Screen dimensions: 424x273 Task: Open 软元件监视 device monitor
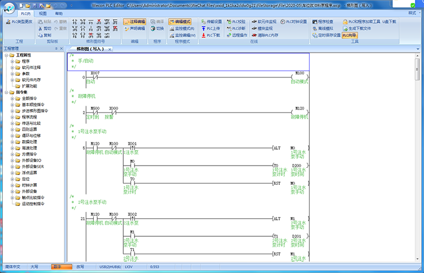[264, 21]
